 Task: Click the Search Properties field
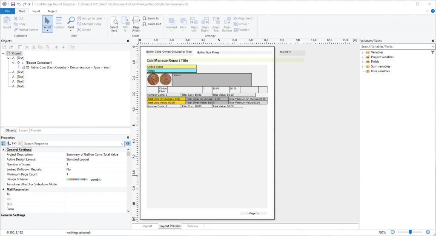tap(73, 144)
